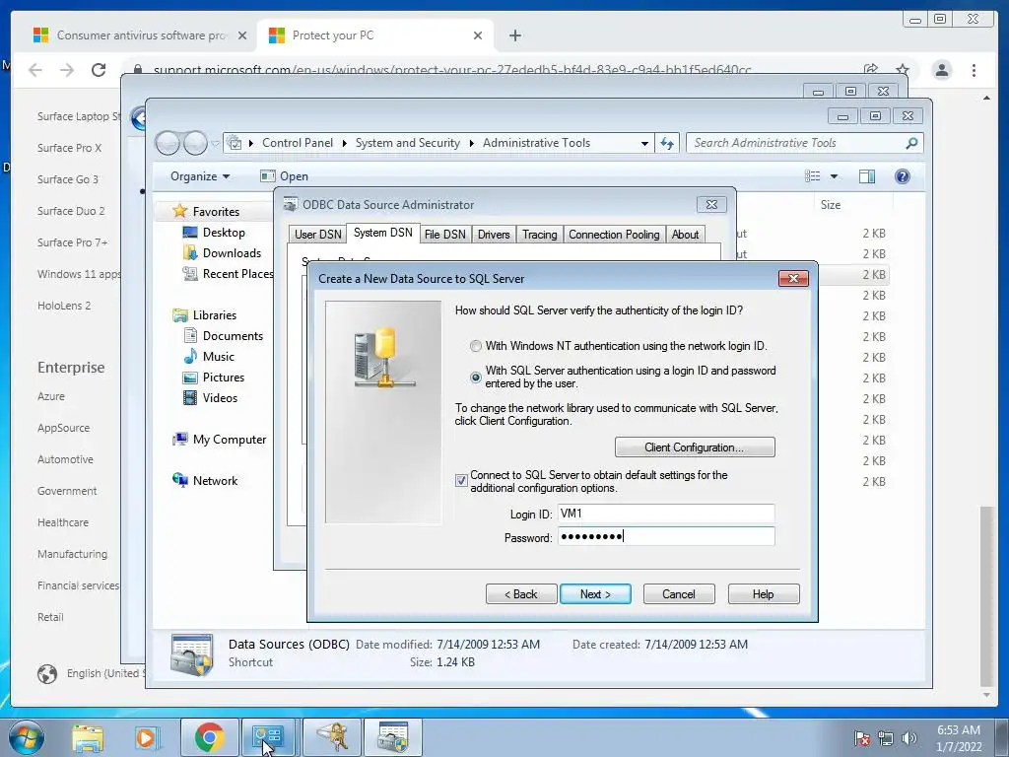Select Network in the navigation pane
Image resolution: width=1009 pixels, height=757 pixels.
pyautogui.click(x=205, y=480)
